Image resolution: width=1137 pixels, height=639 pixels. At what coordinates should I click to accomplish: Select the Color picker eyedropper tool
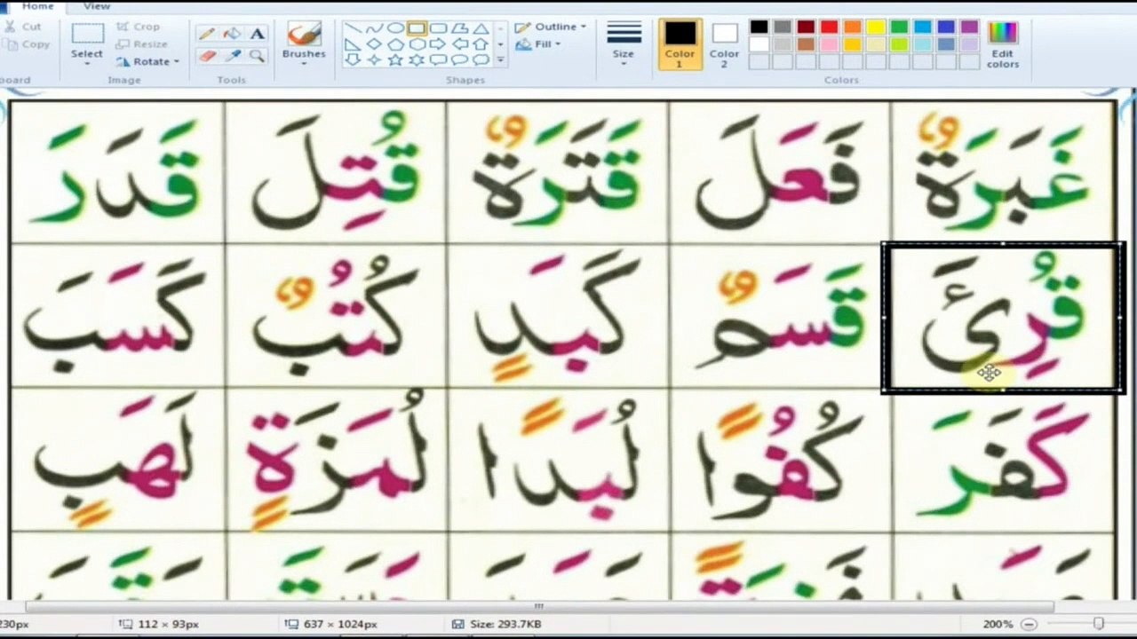click(x=232, y=56)
